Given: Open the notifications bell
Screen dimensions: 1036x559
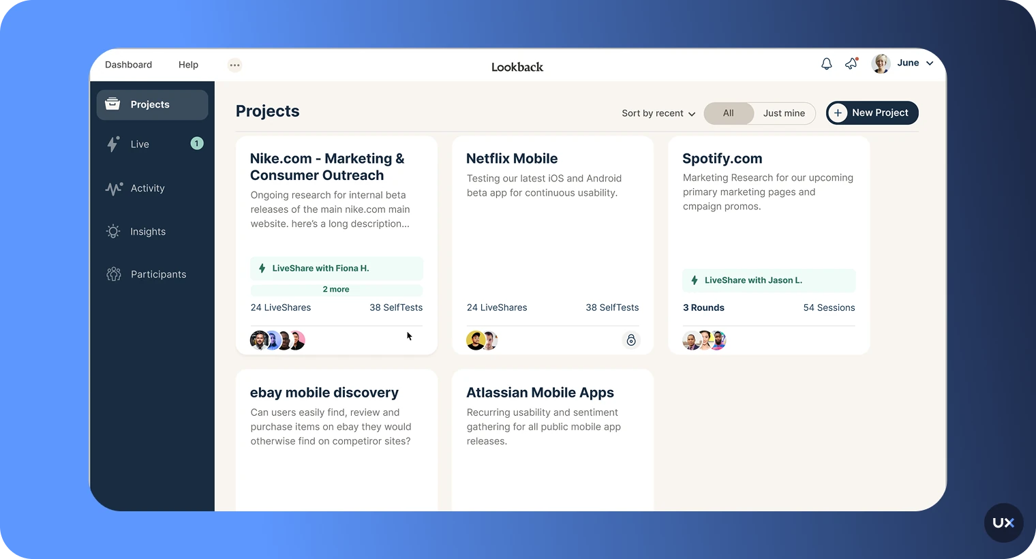Looking at the screenshot, I should point(826,63).
